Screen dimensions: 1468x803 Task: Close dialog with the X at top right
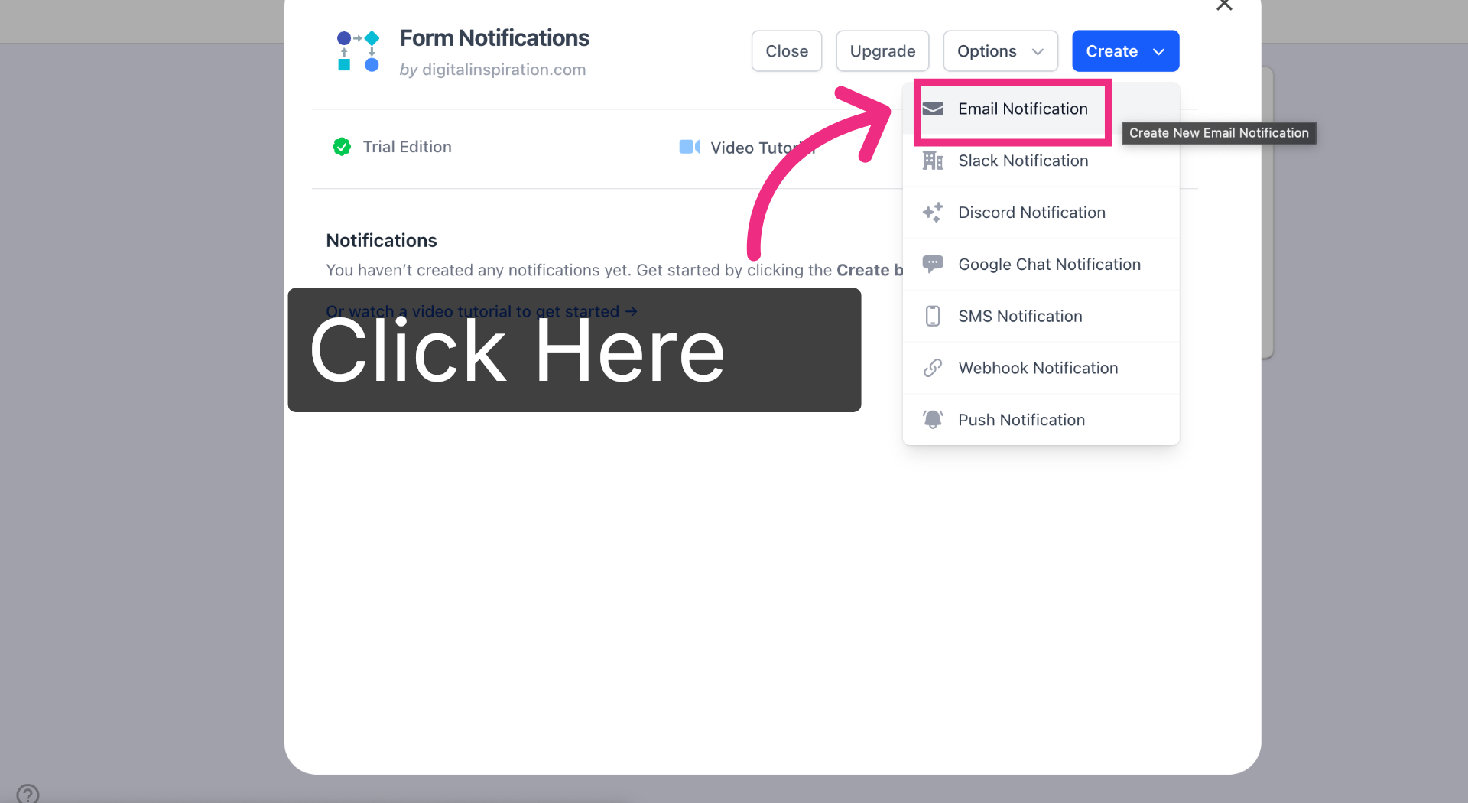(x=1224, y=5)
